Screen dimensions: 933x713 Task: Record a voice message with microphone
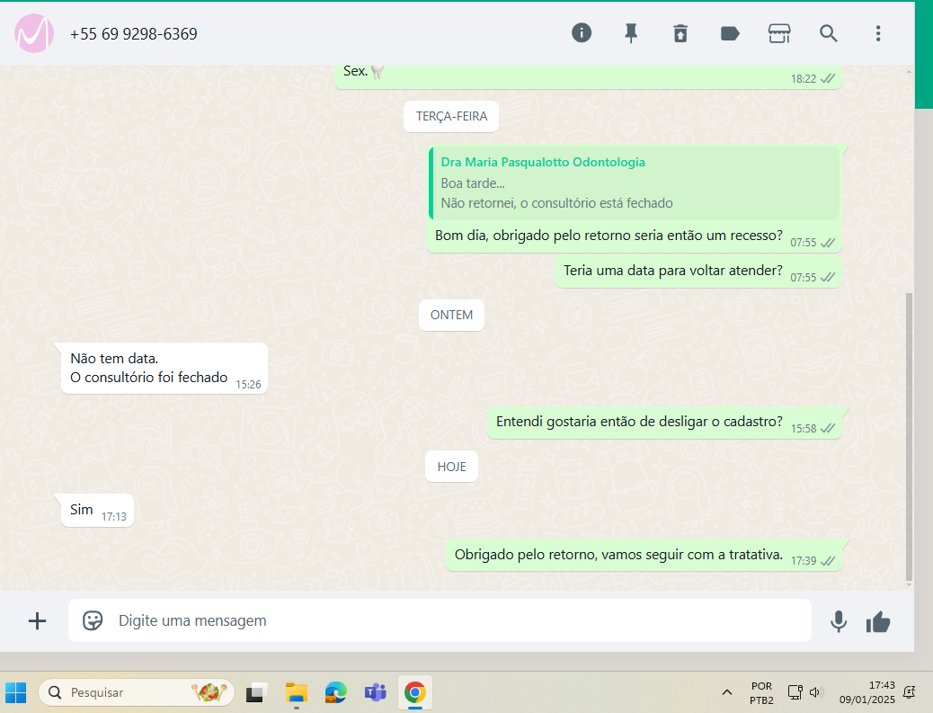[x=839, y=621]
